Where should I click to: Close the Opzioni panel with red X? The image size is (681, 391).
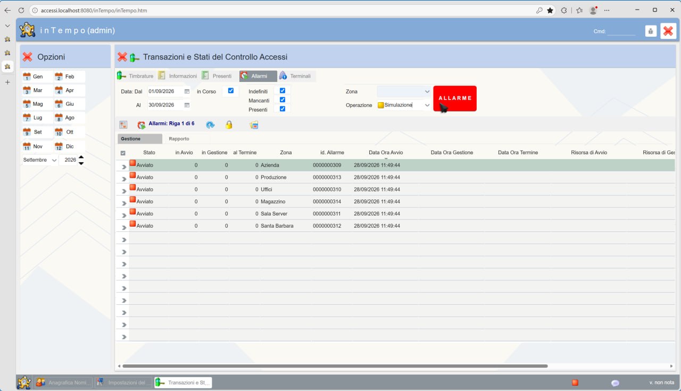tap(28, 57)
